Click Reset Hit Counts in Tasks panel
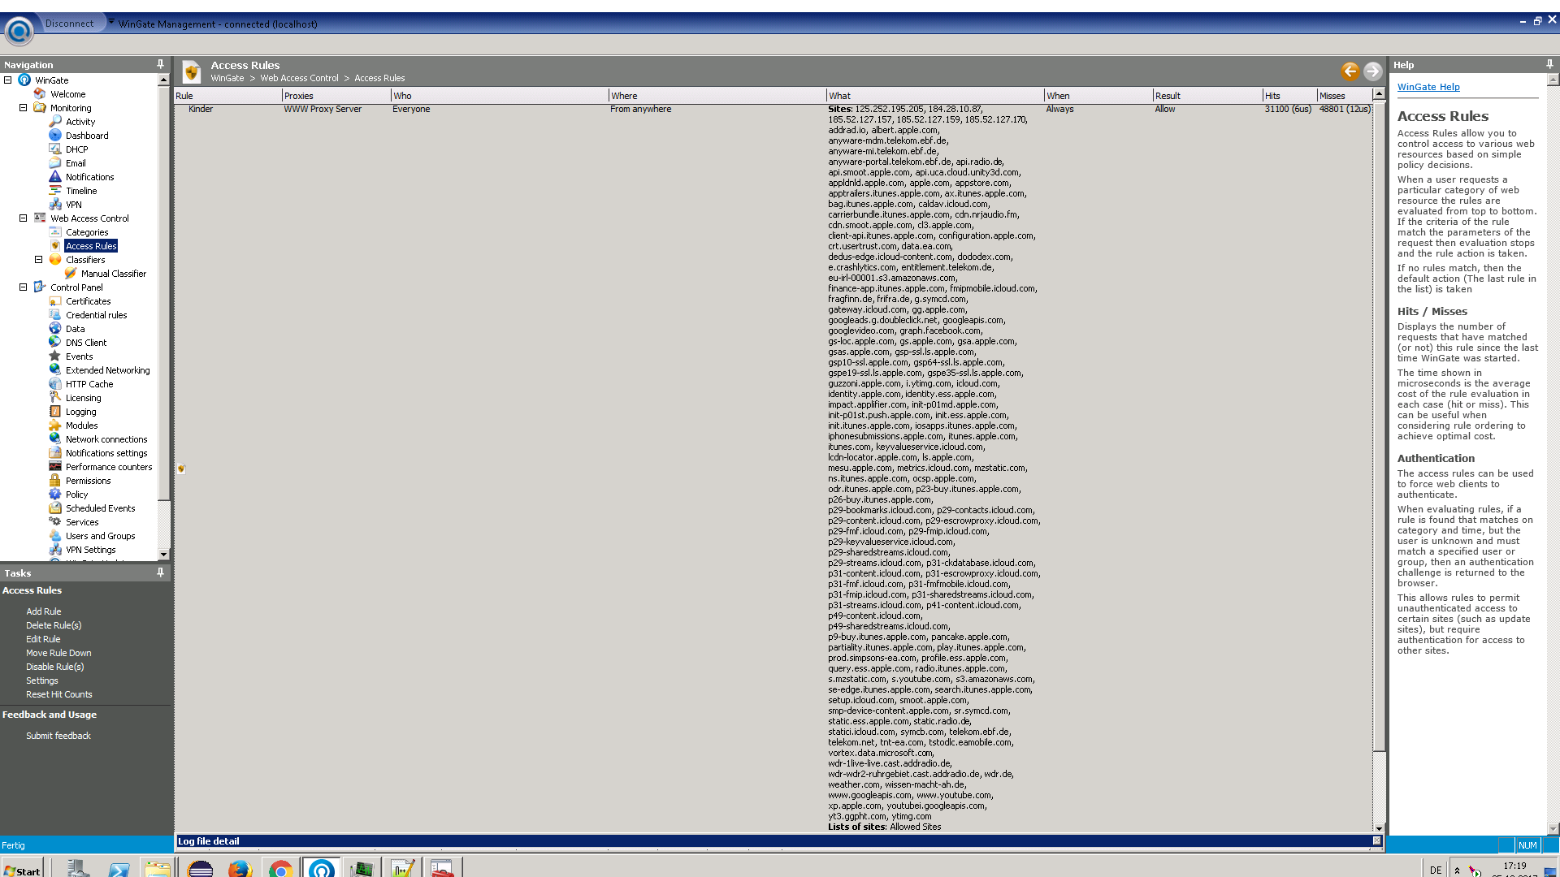The height and width of the screenshot is (877, 1560). point(59,694)
